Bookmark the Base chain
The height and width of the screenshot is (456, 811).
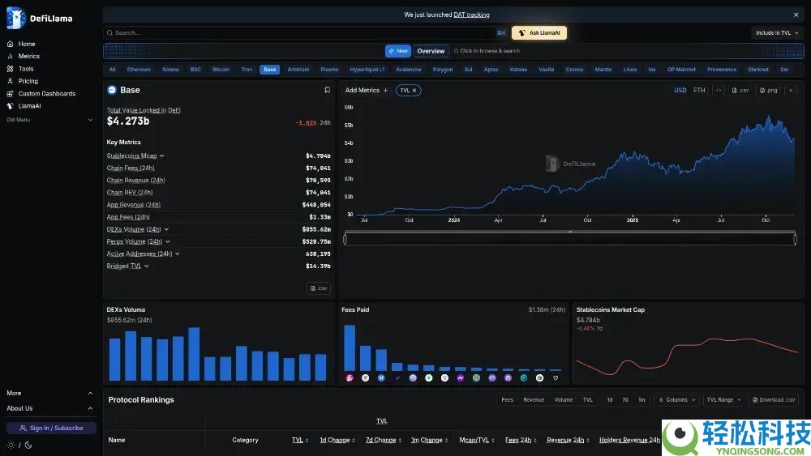327,90
